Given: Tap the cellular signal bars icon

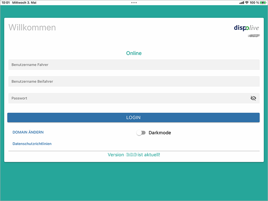Looking at the screenshot, I should [x=242, y=3].
